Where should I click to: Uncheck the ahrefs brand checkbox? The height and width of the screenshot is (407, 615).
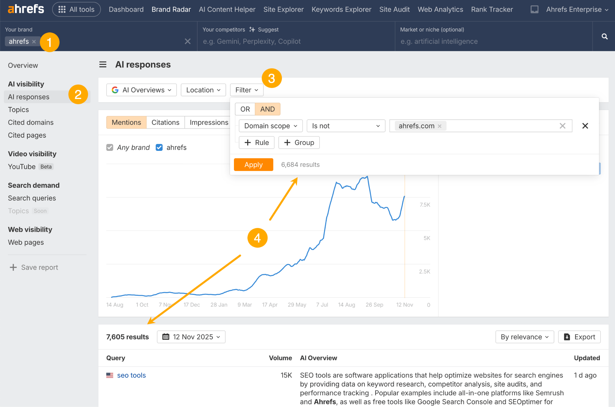coord(159,147)
